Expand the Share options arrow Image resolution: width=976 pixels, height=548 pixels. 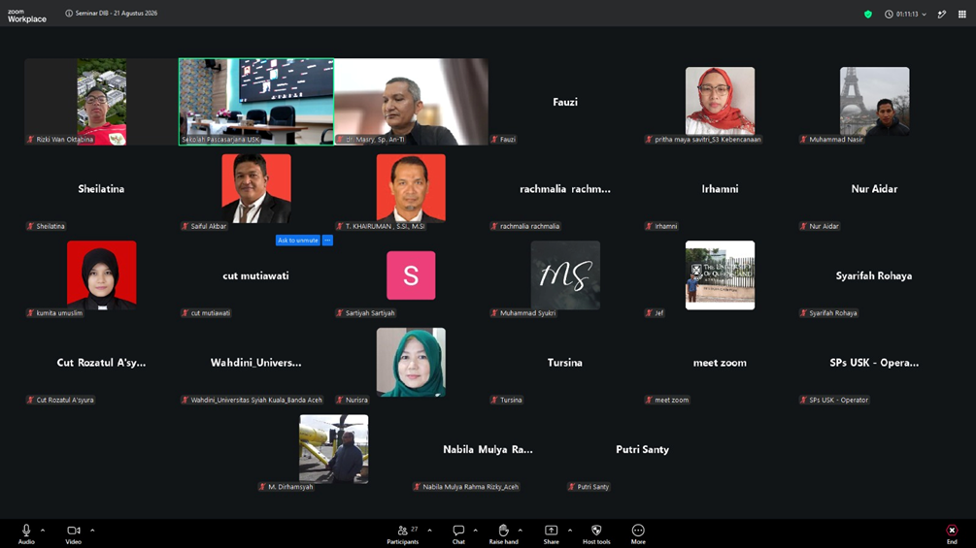tap(569, 530)
